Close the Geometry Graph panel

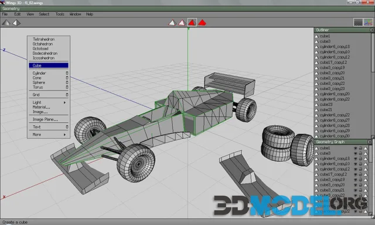[x=370, y=142]
